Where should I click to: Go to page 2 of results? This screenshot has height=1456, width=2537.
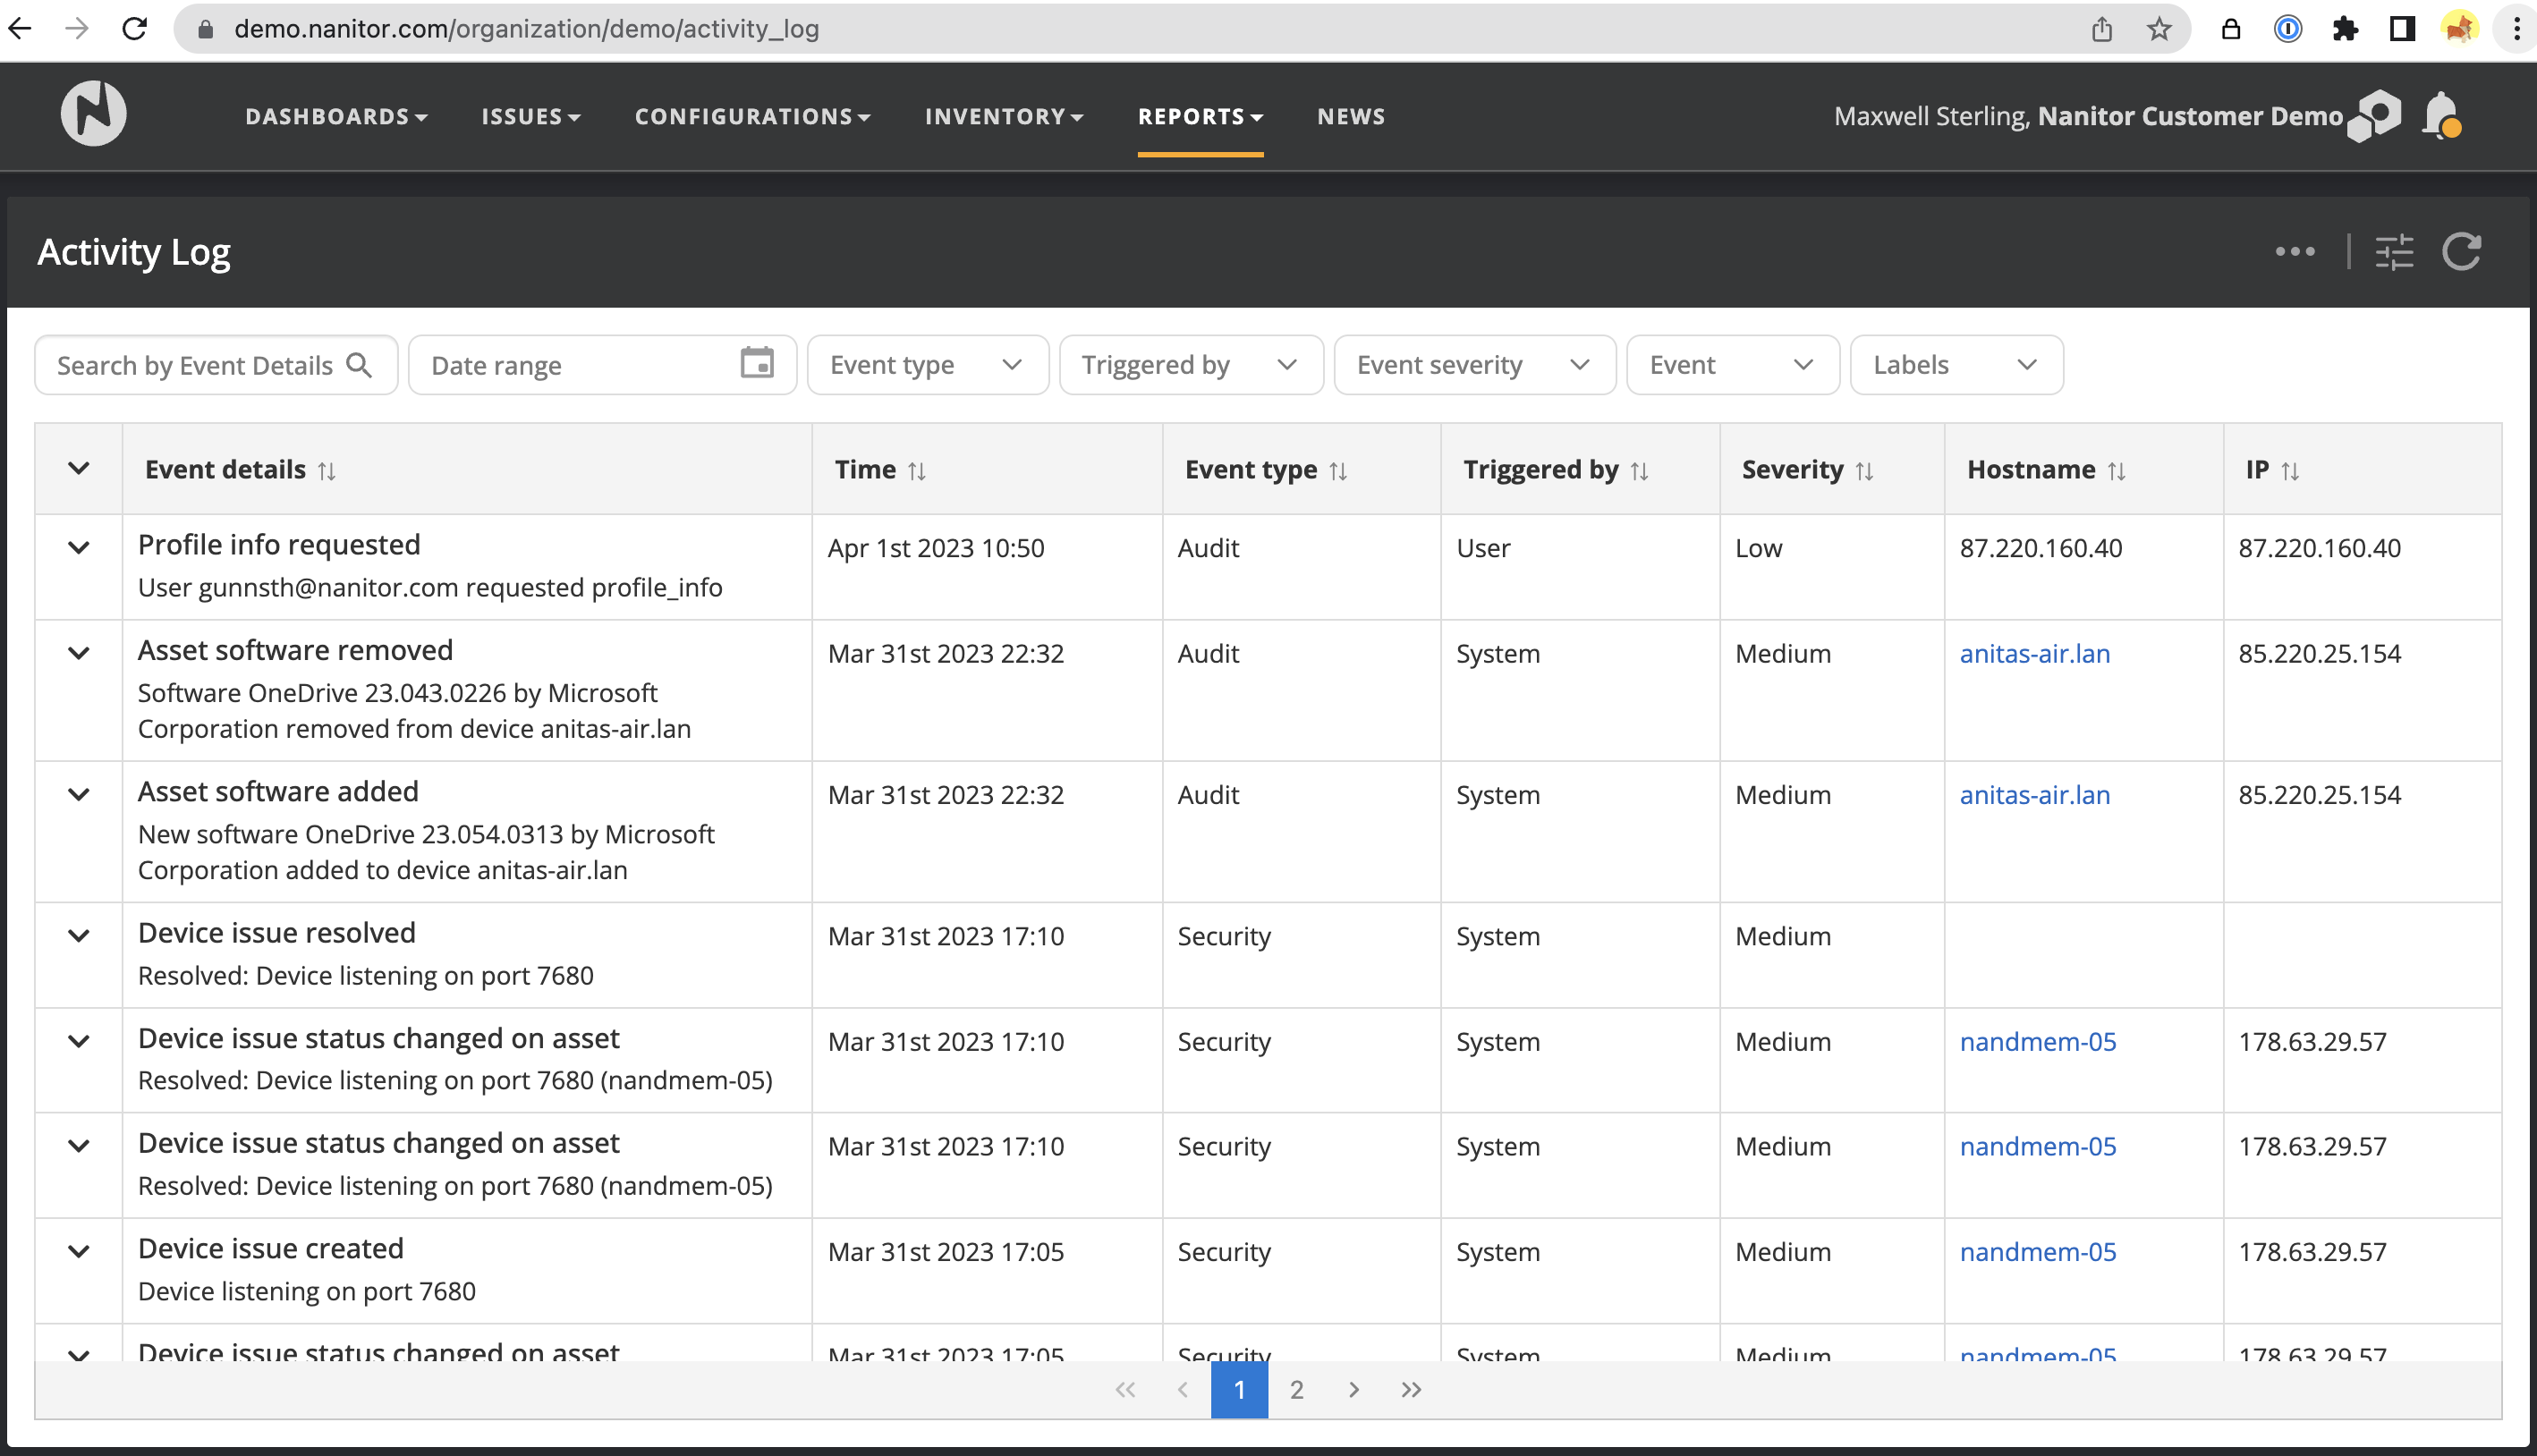1296,1390
